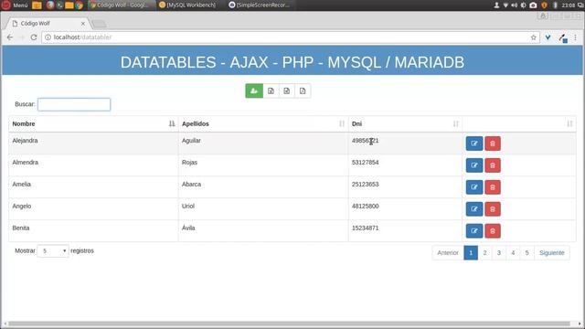Click the color picker extension icon
Viewport: 585px width, 329px height.
pyautogui.click(x=563, y=37)
